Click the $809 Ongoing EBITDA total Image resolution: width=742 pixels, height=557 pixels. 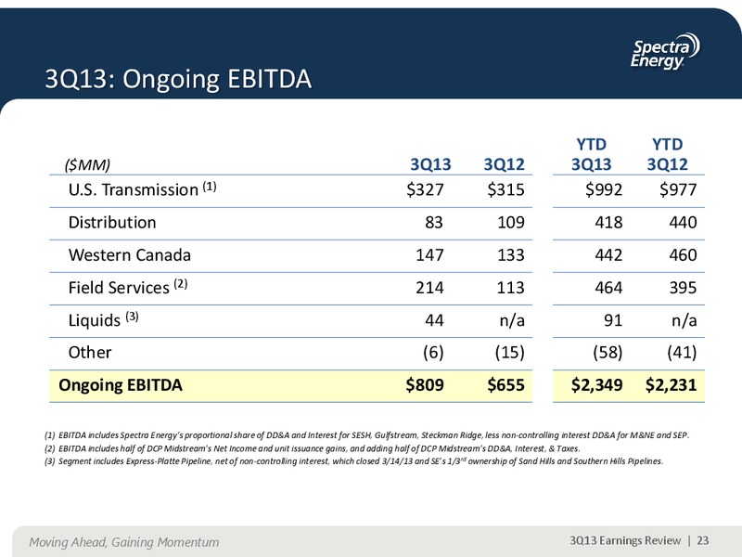click(425, 385)
